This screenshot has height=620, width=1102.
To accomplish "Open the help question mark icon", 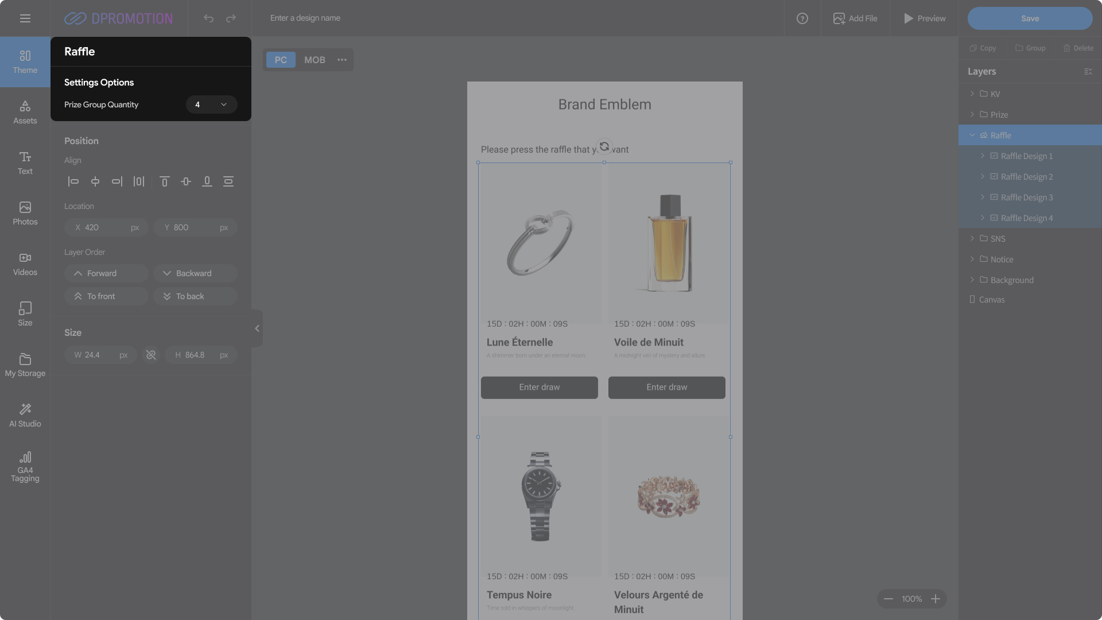I will (x=802, y=18).
